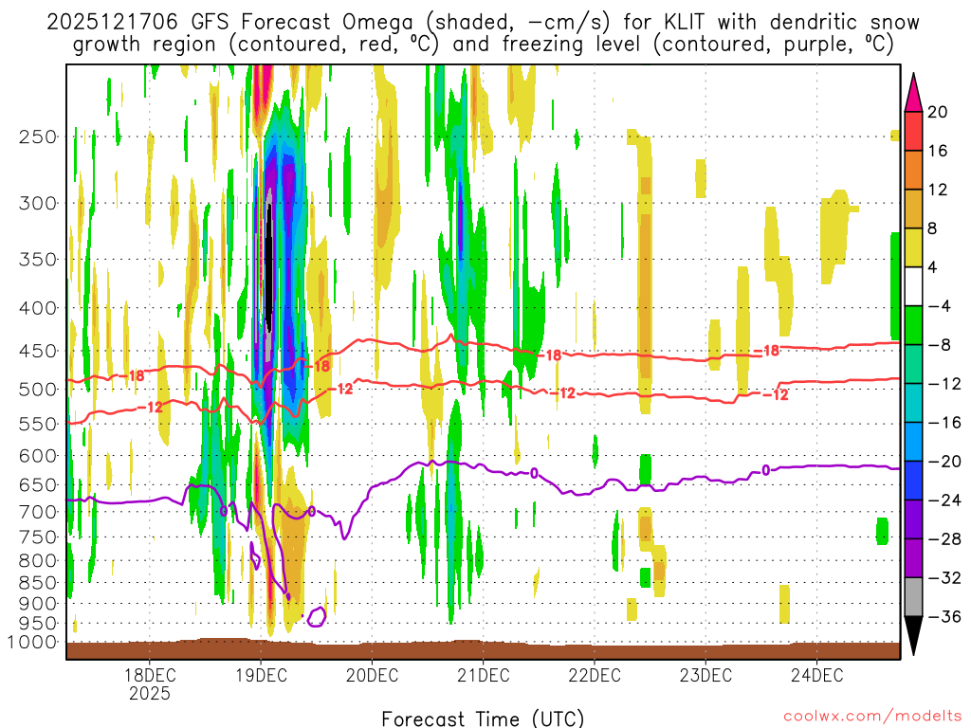Select the teal -12-to--16 colorbar swatch
Screen dimensions: 971x728
point(913,402)
